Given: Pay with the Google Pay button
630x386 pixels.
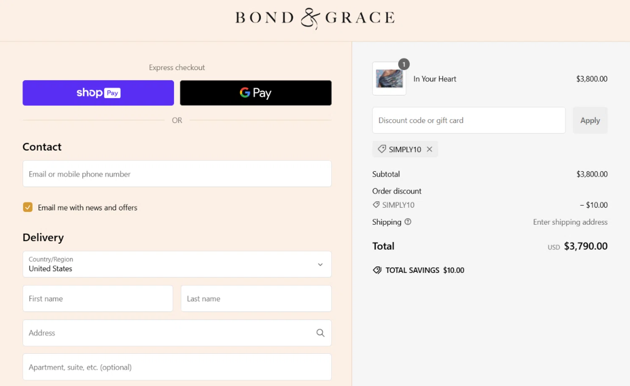Looking at the screenshot, I should 256,93.
